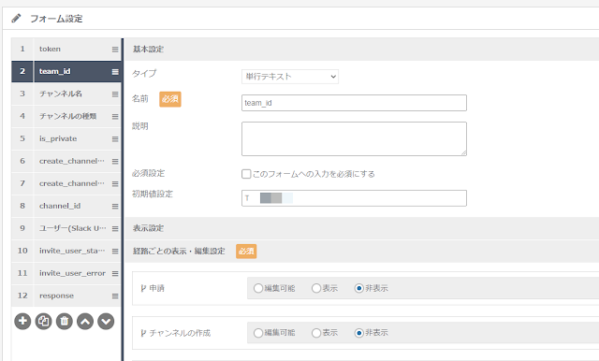
Task: Open the タイプ dropdown
Action: click(290, 77)
